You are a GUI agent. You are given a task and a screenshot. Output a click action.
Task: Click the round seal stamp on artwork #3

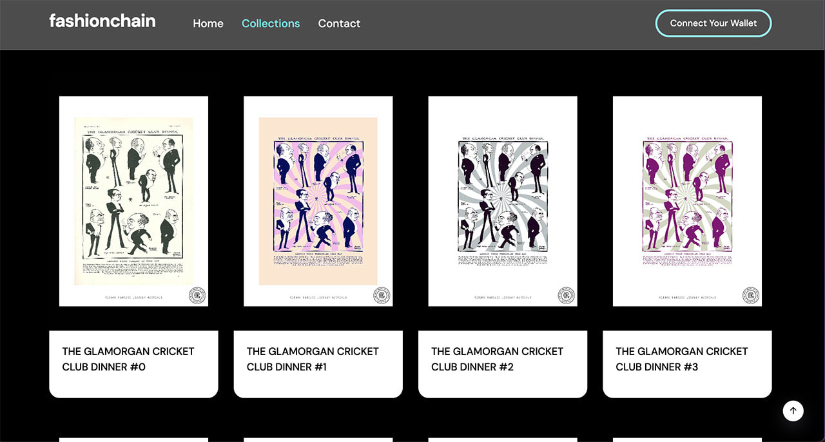pos(750,295)
